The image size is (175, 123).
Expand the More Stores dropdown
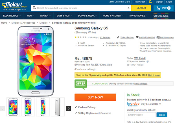click(x=138, y=16)
